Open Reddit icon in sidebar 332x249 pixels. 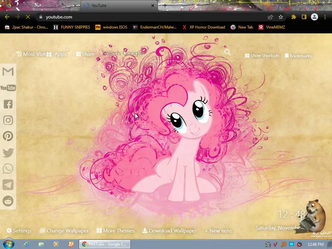click(8, 201)
